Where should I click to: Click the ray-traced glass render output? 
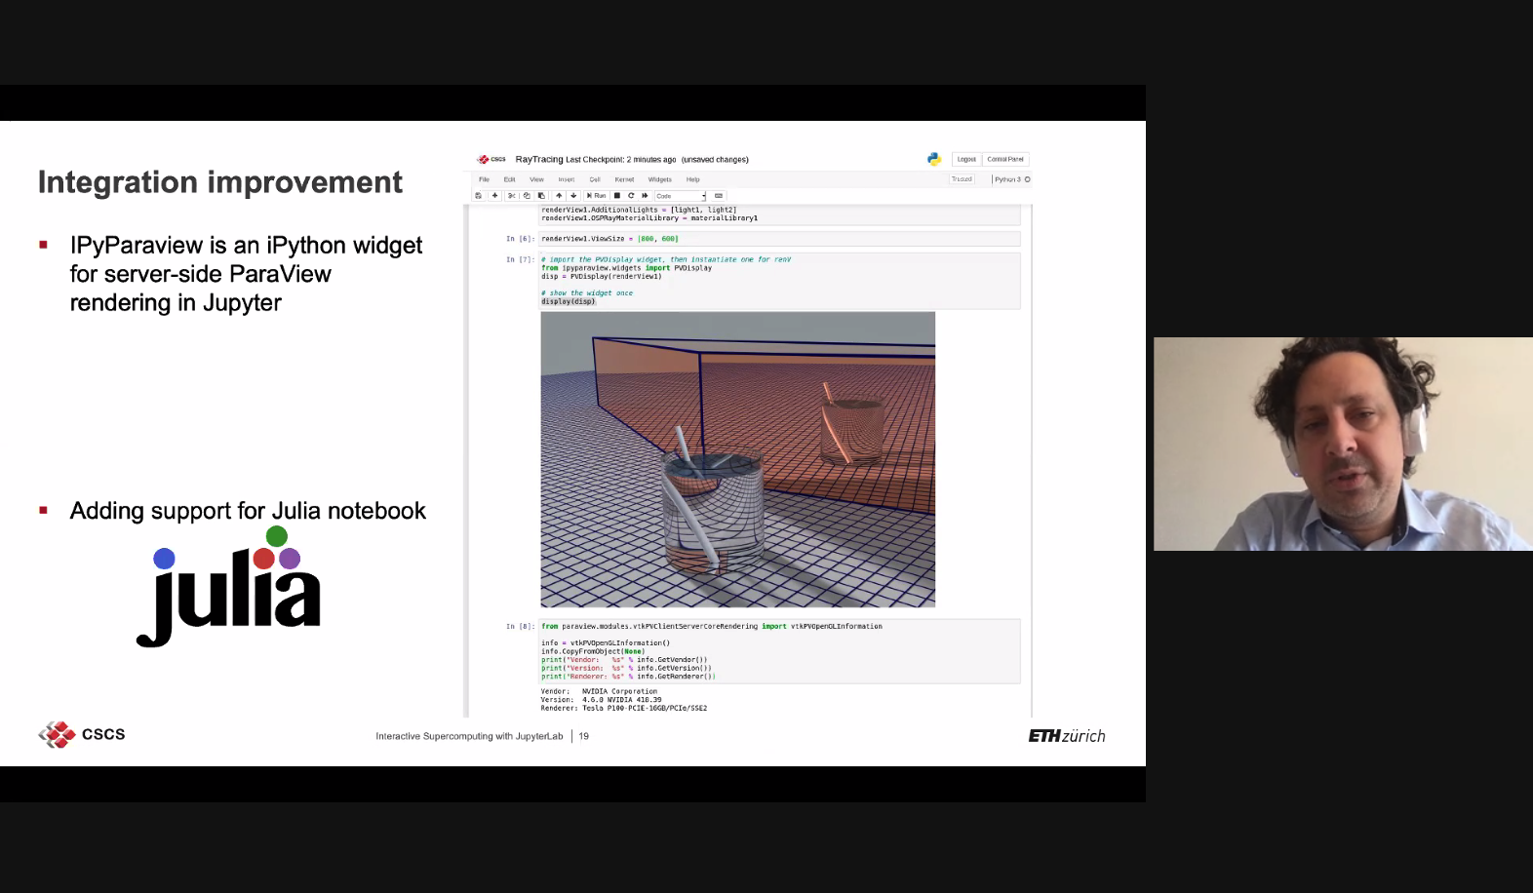point(738,459)
